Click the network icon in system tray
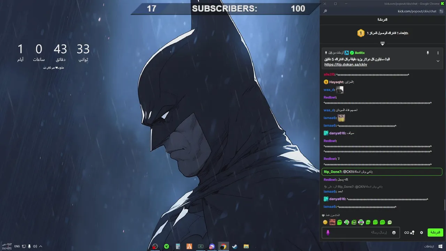The height and width of the screenshot is (251, 446). pyautogui.click(x=24, y=246)
